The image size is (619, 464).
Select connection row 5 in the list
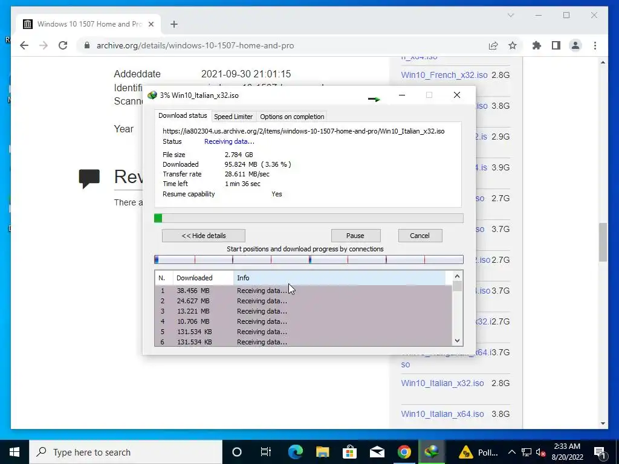[303, 332]
